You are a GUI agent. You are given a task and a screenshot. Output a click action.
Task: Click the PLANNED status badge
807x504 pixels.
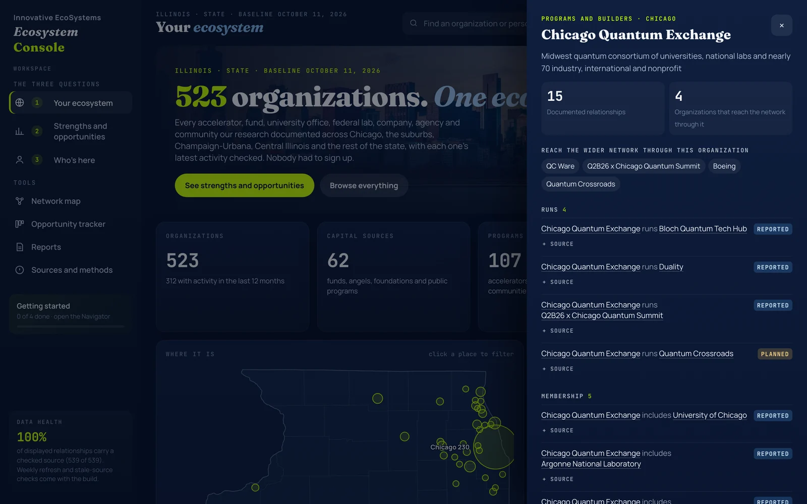click(x=775, y=354)
